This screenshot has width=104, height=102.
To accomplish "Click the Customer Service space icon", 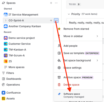I will click(x=6, y=44).
